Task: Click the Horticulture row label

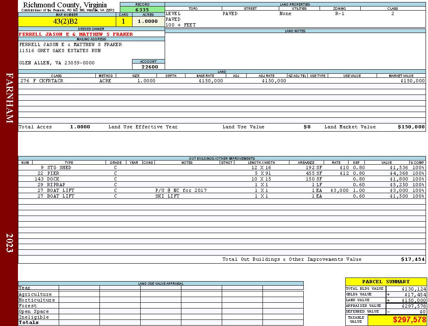Action: 37,300
